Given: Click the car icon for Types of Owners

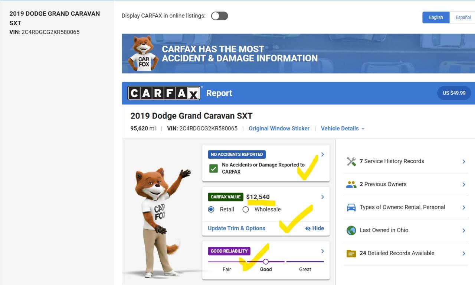Looking at the screenshot, I should pyautogui.click(x=351, y=207).
